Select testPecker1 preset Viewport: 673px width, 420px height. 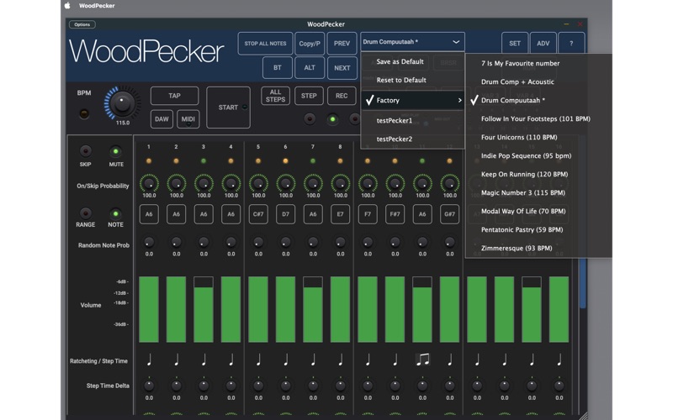[412, 120]
